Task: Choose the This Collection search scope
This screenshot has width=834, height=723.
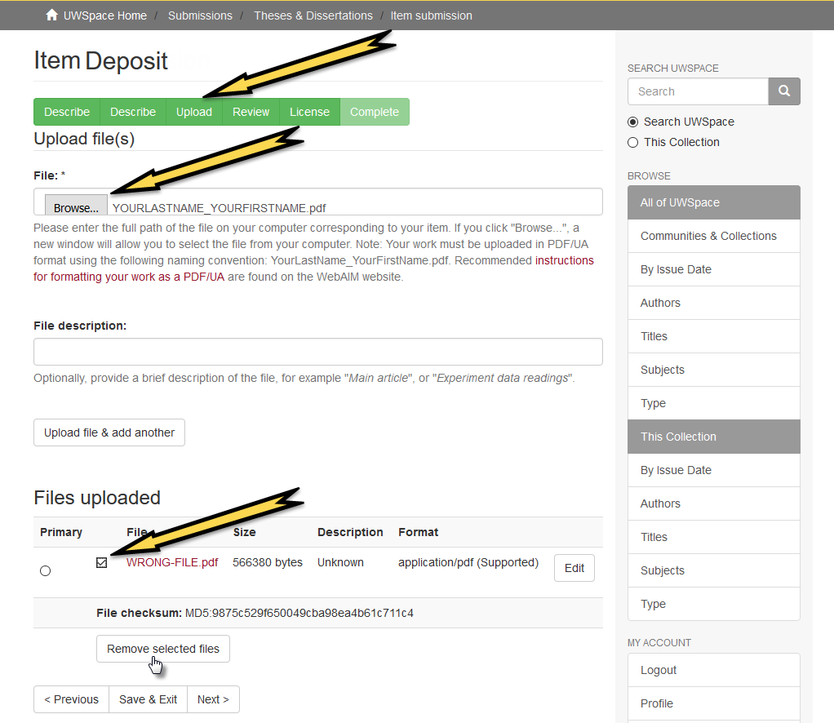Action: (632, 142)
